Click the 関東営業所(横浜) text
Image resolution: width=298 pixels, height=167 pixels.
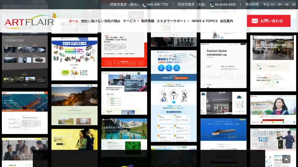125,5
